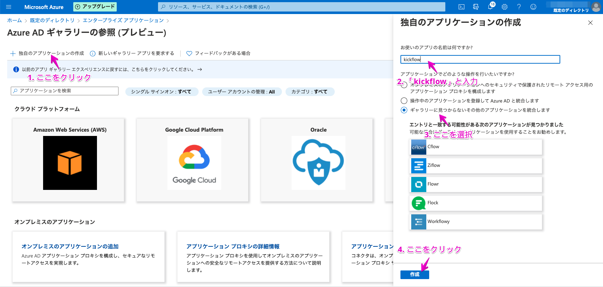Select the Application Proxy radio option
Image resolution: width=603 pixels, height=287 pixels.
pyautogui.click(x=404, y=85)
